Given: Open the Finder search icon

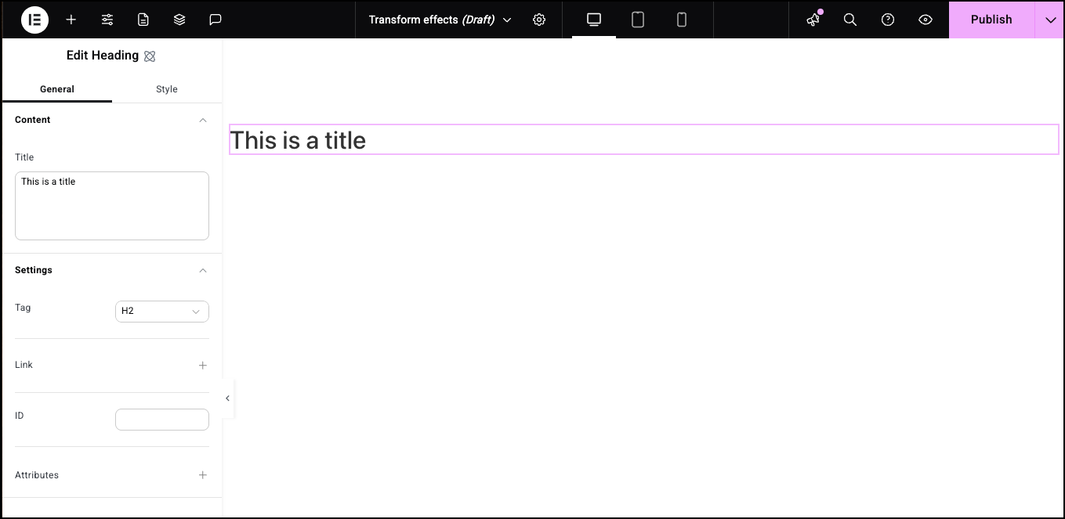Looking at the screenshot, I should pos(850,20).
